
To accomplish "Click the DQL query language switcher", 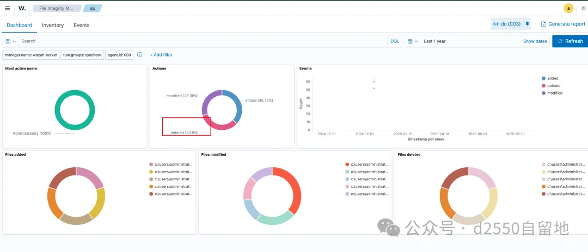I will [x=395, y=41].
